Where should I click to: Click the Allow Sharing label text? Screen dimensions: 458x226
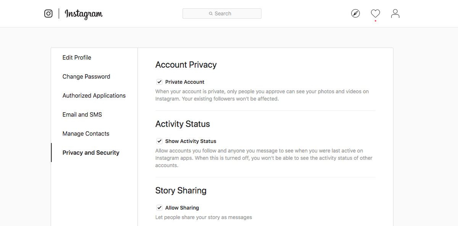[x=182, y=208]
